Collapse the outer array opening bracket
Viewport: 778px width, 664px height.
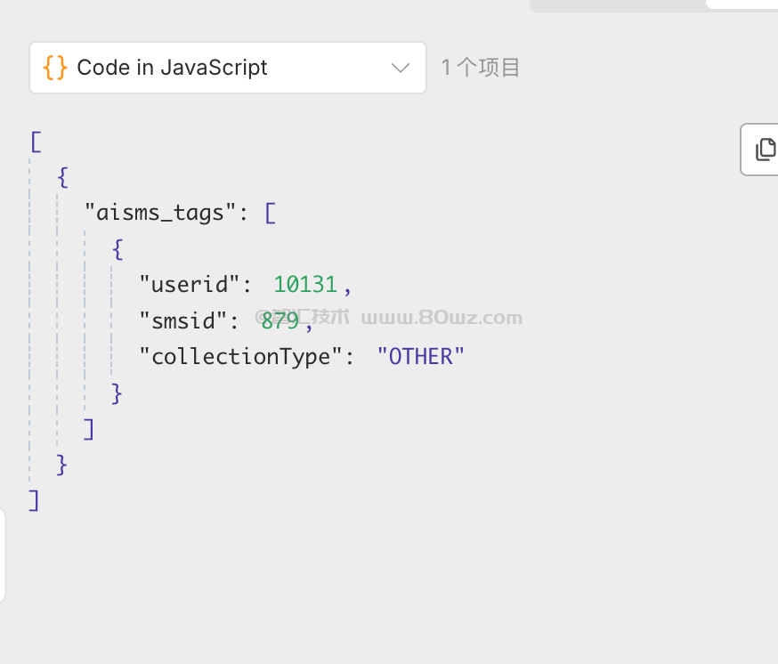point(36,142)
